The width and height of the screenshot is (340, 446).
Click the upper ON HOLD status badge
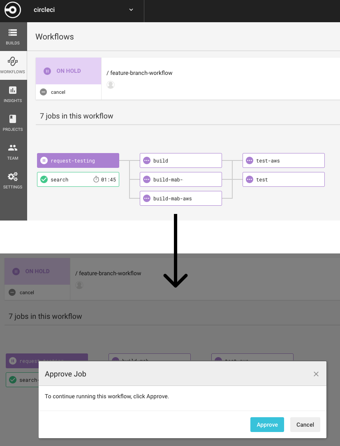tap(68, 71)
